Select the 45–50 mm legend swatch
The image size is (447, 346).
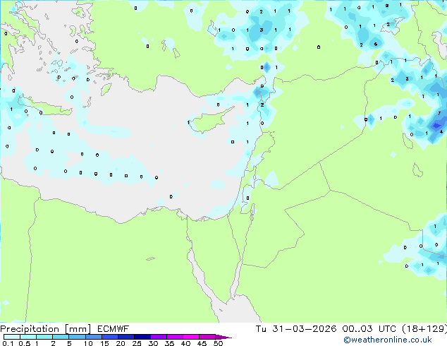pyautogui.click(x=207, y=337)
